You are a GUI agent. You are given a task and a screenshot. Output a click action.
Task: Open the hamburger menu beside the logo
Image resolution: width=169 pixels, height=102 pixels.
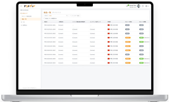point(21,6)
